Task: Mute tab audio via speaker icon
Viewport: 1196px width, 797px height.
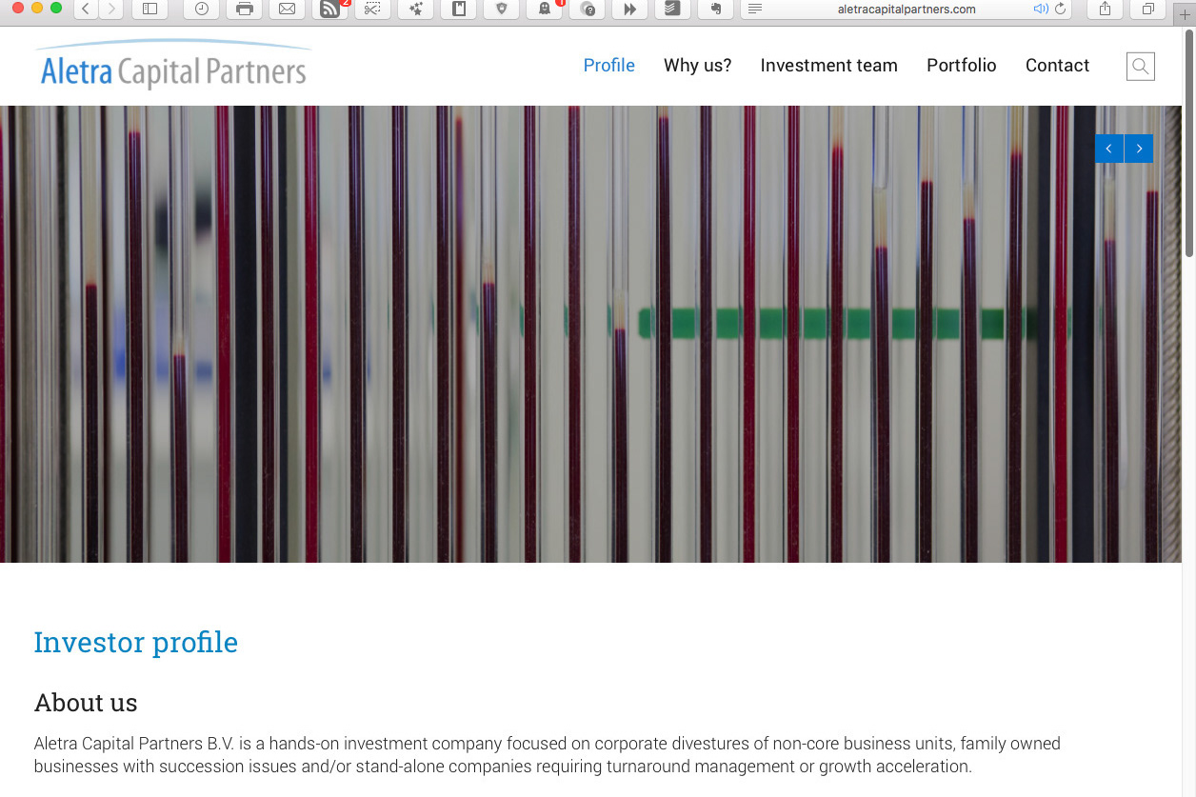Action: pyautogui.click(x=1040, y=10)
